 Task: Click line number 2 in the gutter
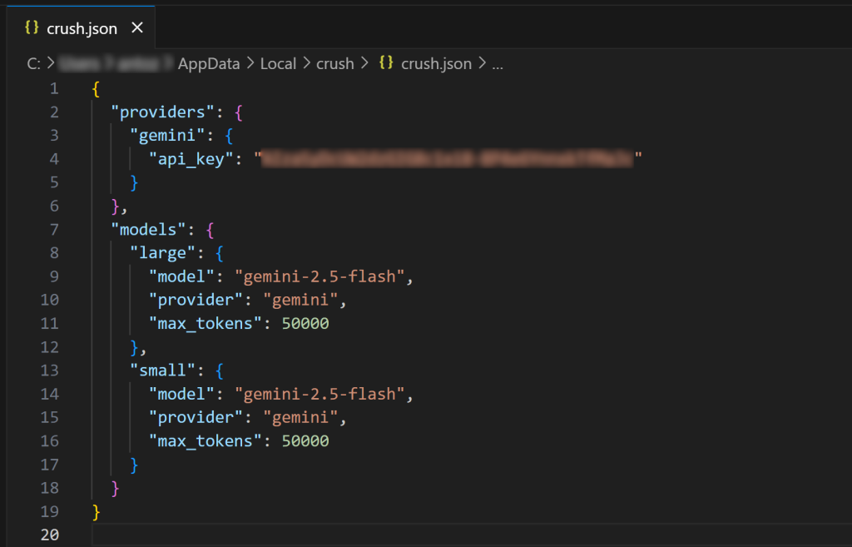[54, 112]
